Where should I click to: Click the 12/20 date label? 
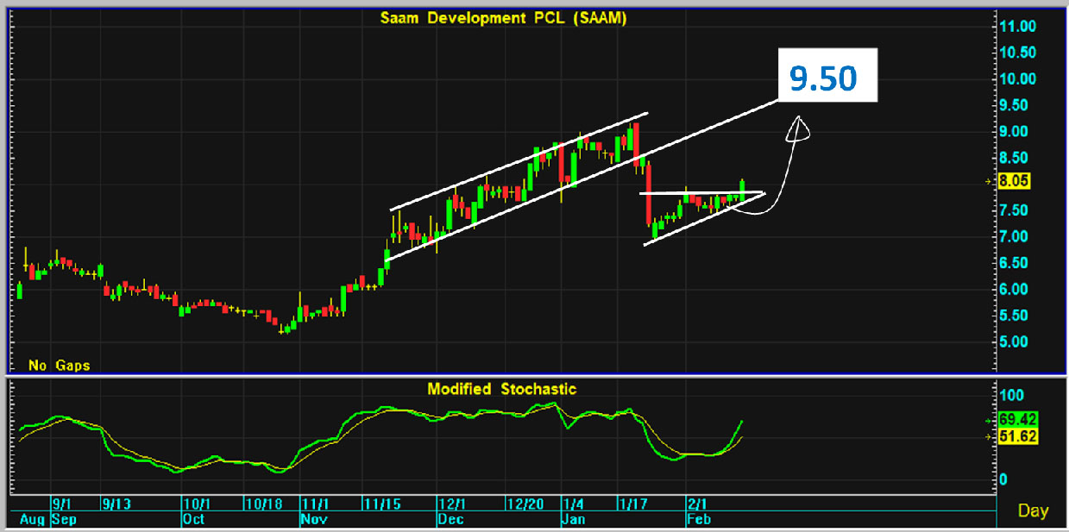(525, 504)
